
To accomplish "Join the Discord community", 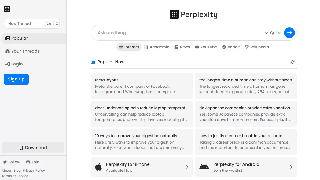I will coord(32,162).
